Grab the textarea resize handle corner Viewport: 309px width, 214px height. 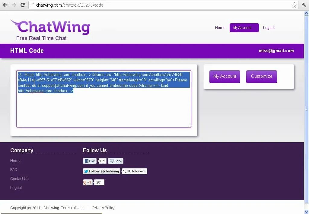pos(190,126)
